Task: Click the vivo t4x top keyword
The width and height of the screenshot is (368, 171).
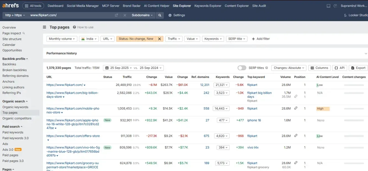Action: tap(253, 148)
